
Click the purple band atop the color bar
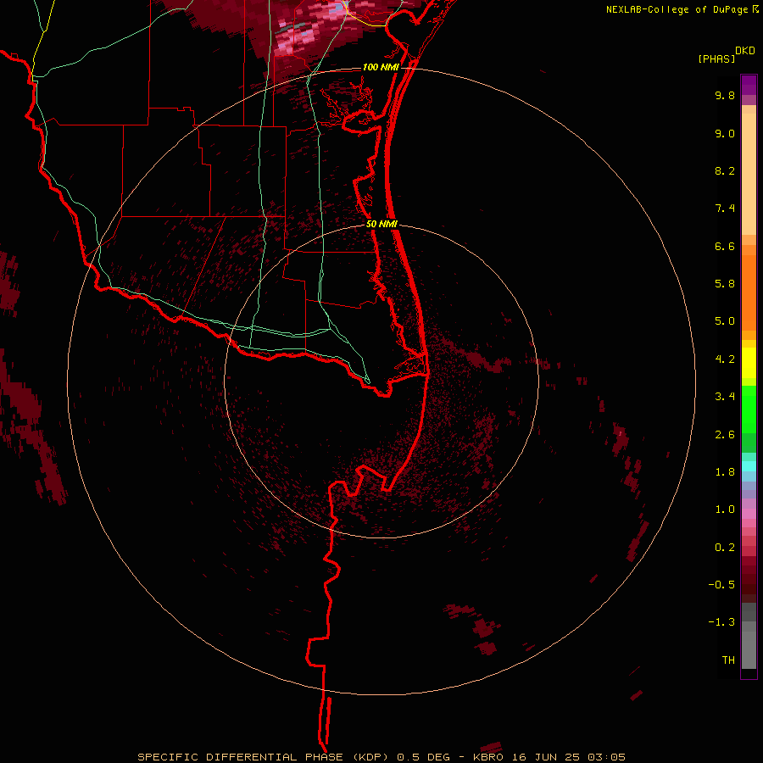(749, 85)
